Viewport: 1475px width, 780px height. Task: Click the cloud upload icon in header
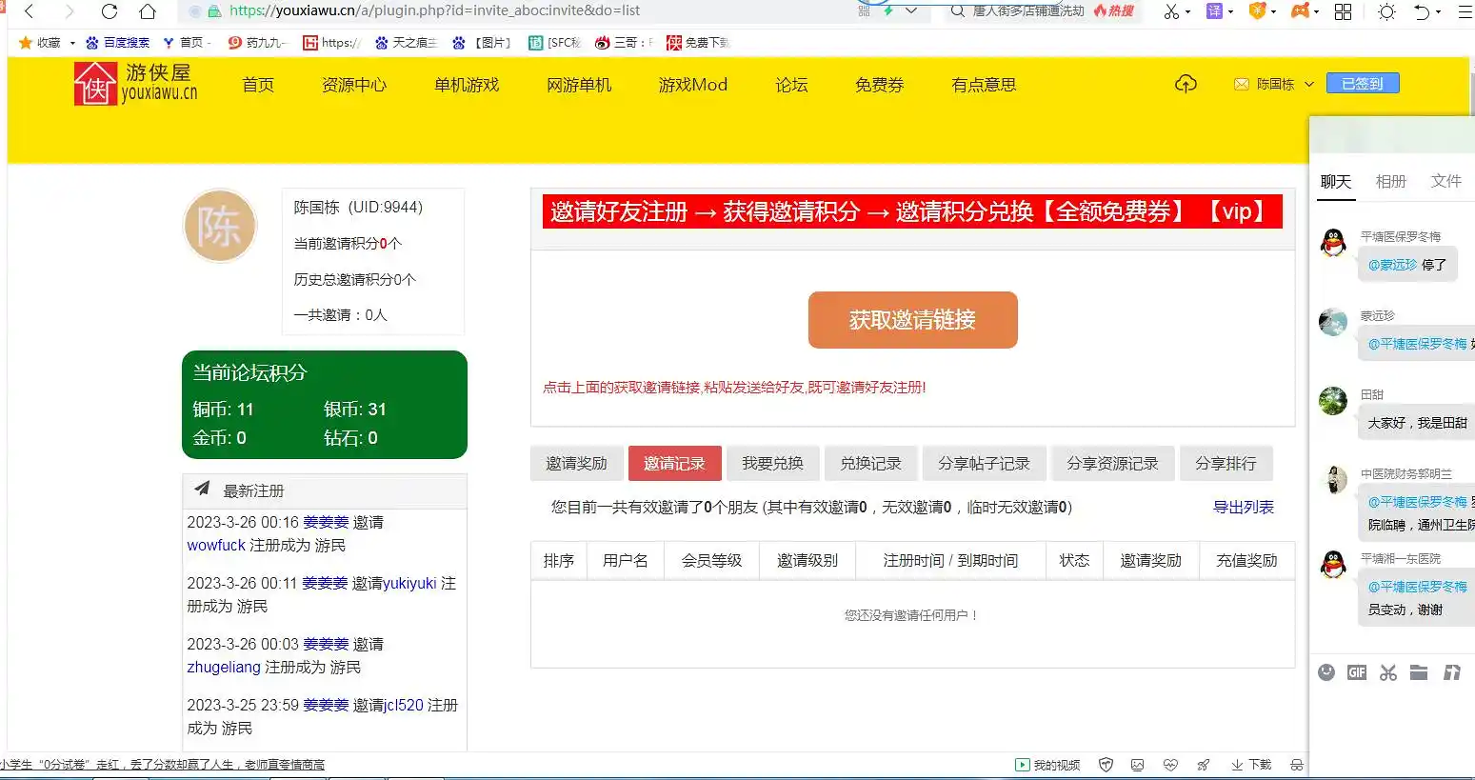[x=1186, y=84]
